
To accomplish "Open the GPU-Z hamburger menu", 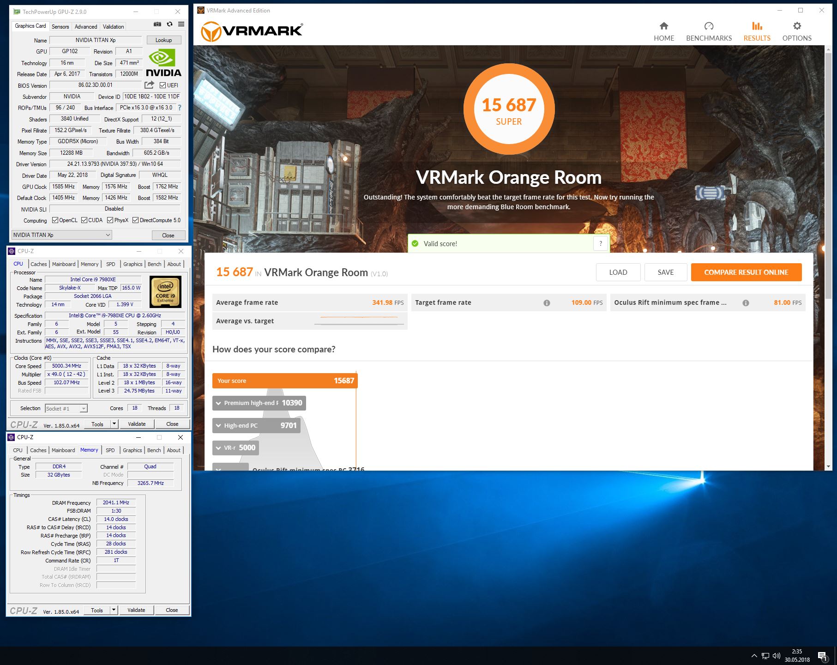I will point(181,24).
